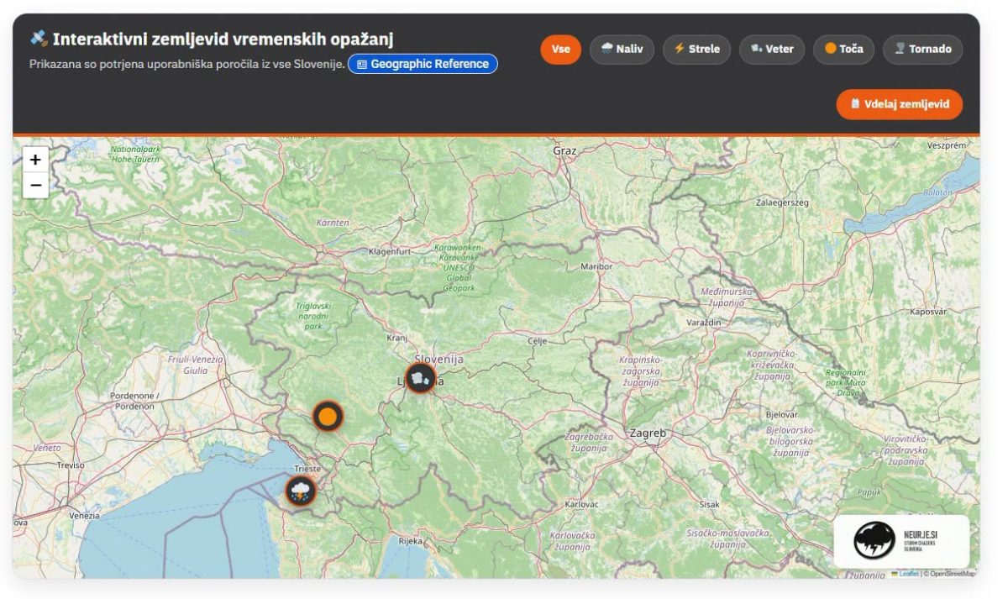Click the Vdelaj zemljevid button
The height and width of the screenshot is (599, 1008).
899,104
